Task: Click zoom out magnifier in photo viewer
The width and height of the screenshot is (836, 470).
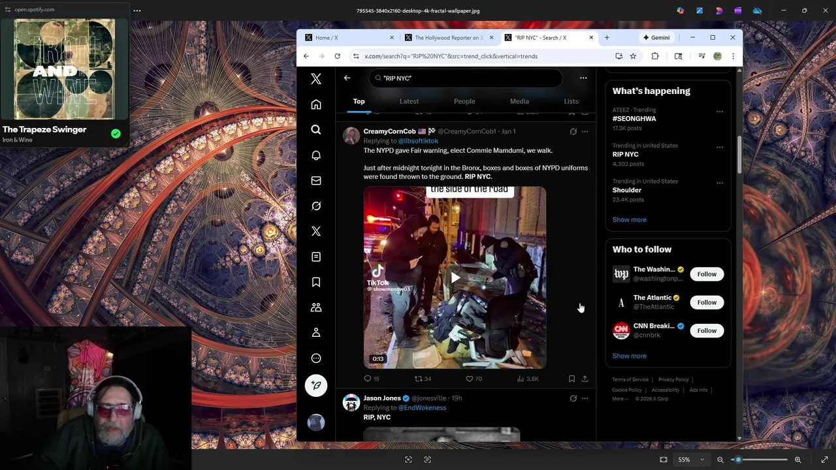Action: click(720, 460)
